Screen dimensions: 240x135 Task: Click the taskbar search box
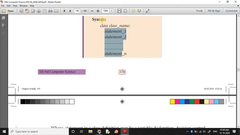point(39,132)
